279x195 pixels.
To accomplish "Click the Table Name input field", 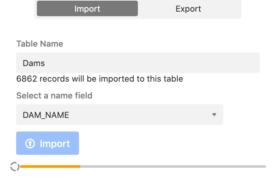I will tap(138, 63).
